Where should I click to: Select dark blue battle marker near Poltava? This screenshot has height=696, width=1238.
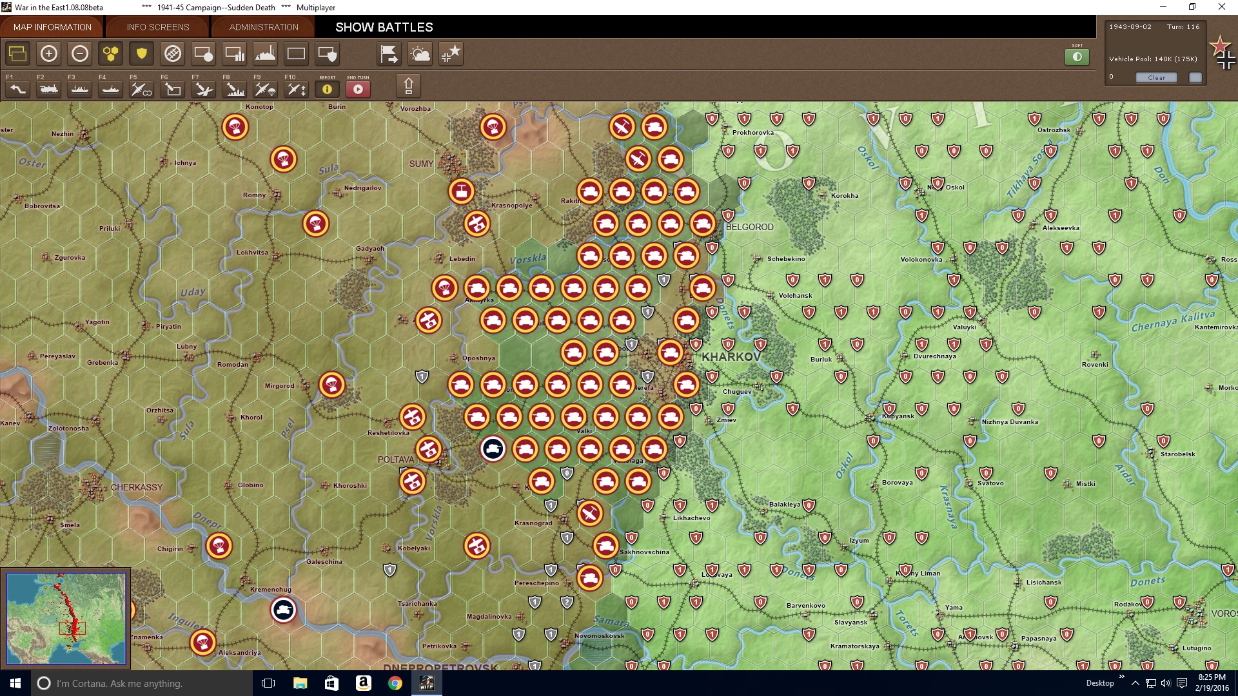(x=493, y=449)
